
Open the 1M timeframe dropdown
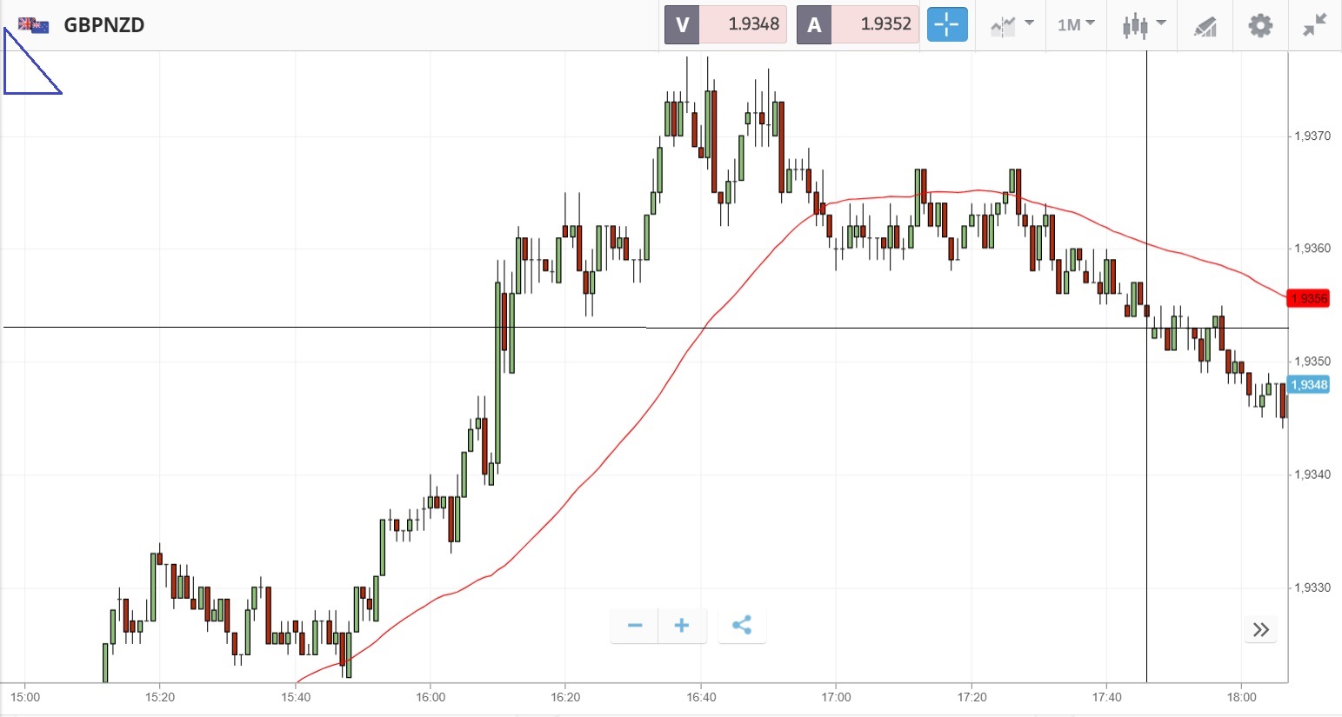pyautogui.click(x=1076, y=25)
